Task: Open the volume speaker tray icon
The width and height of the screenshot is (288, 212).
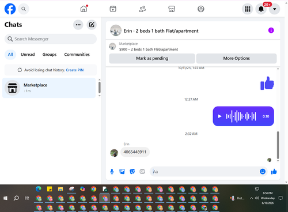Action: (257, 198)
